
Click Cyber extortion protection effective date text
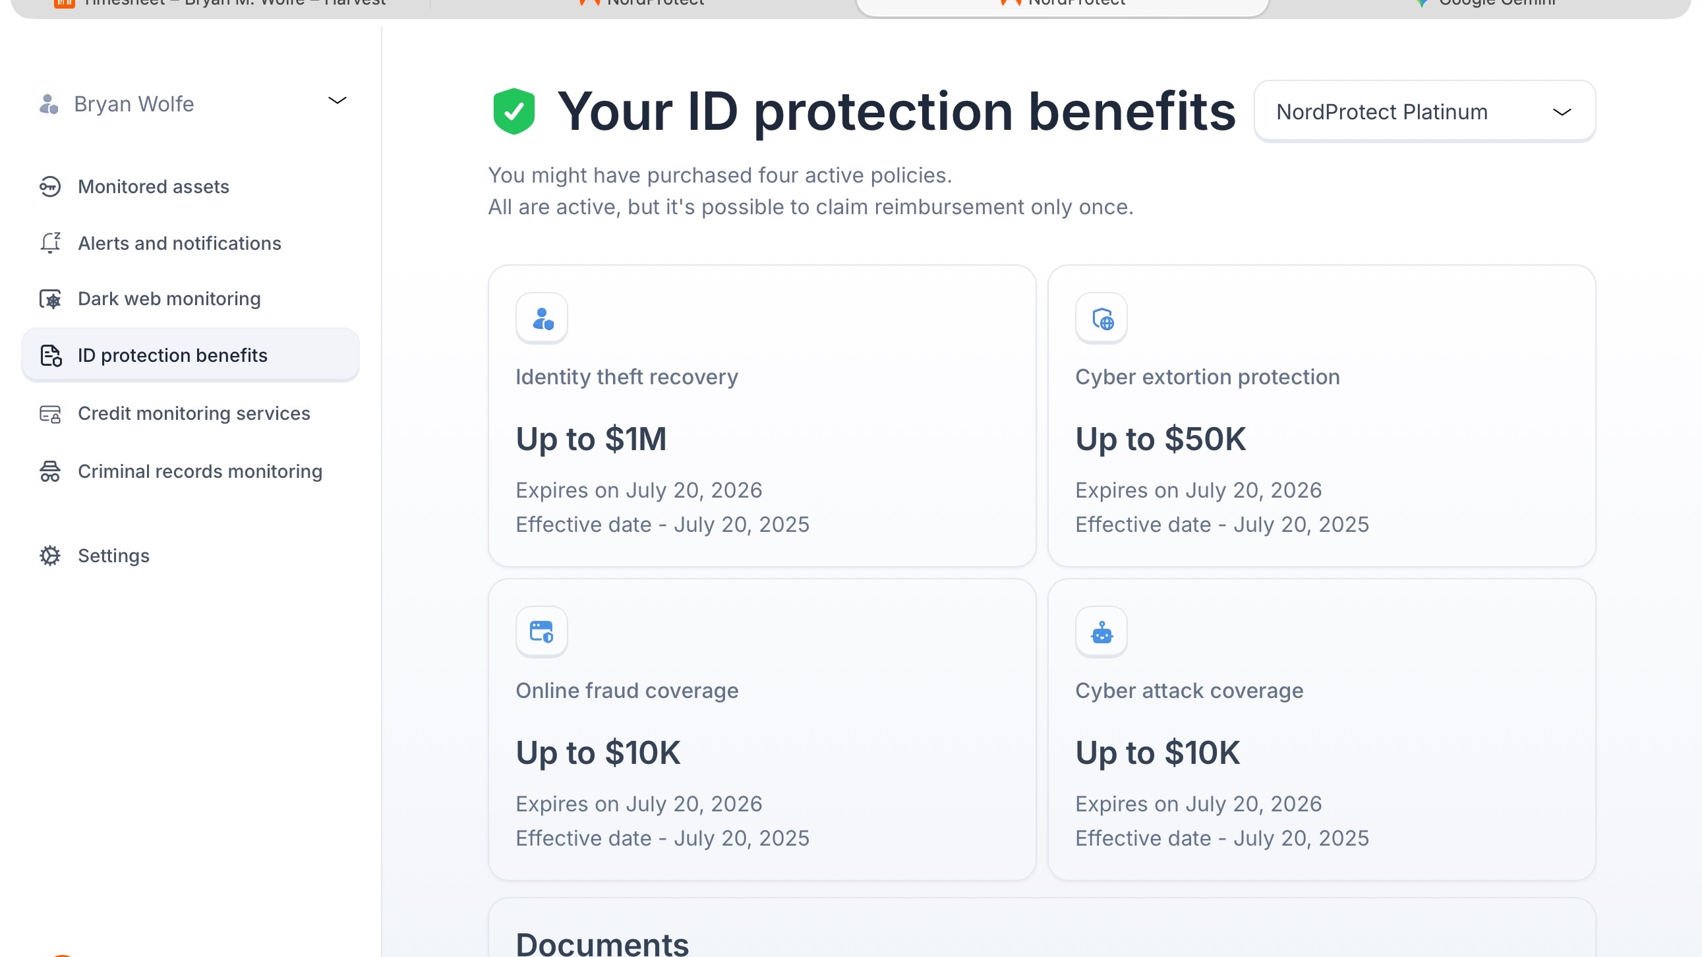pos(1222,525)
